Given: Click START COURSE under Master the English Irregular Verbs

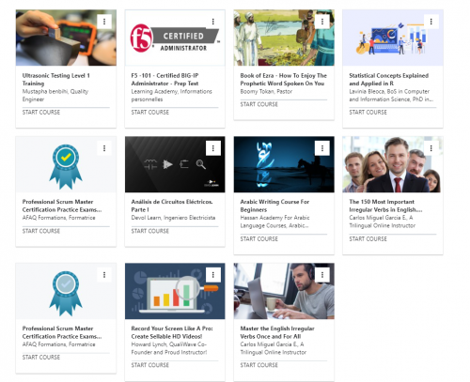Looking at the screenshot, I should (x=259, y=365).
